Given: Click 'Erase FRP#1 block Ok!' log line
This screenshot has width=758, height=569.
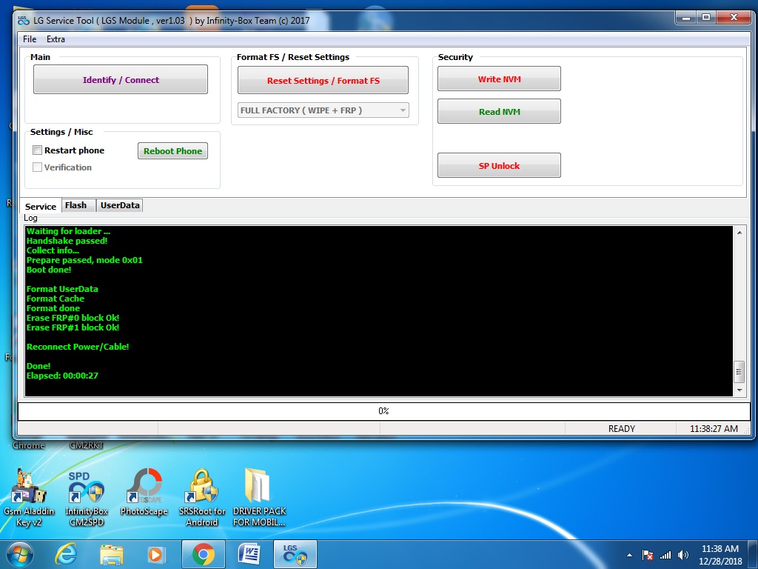Looking at the screenshot, I should 73,327.
